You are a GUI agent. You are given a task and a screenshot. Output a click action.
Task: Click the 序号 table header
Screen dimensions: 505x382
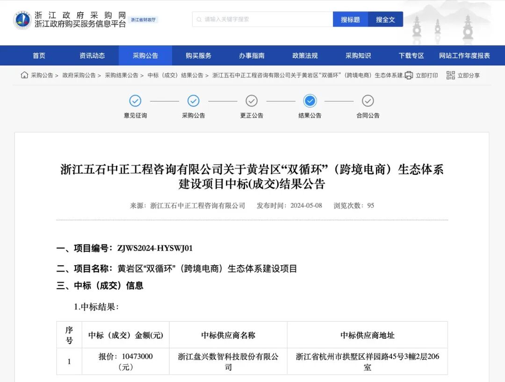[69, 335]
